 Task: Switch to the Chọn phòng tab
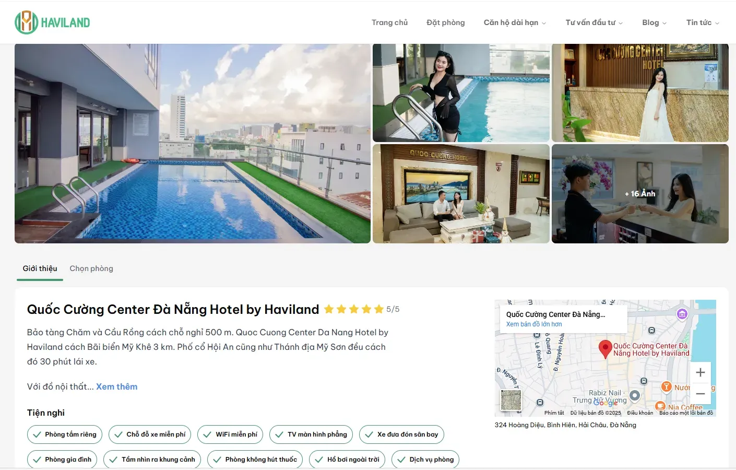pos(91,268)
